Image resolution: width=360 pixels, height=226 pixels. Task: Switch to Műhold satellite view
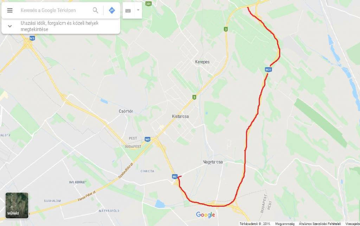[x=17, y=205]
